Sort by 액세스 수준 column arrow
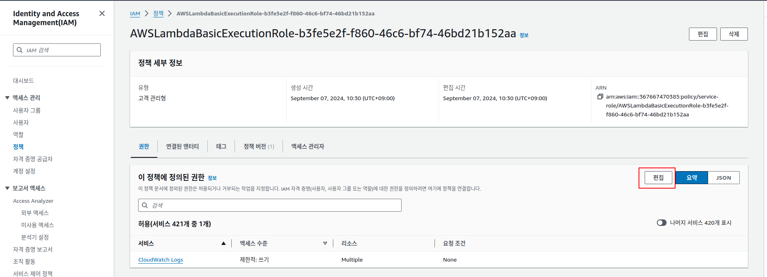 [325, 243]
